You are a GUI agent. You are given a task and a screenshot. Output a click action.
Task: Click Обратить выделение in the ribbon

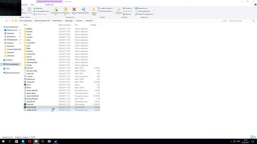coord(144,14)
